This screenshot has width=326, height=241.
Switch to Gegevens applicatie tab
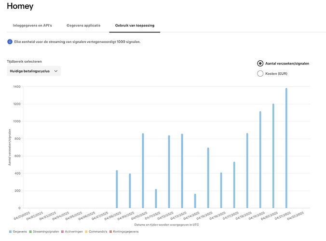83,26
